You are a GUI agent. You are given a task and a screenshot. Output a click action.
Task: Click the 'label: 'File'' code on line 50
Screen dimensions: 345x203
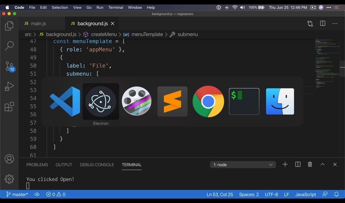pyautogui.click(x=89, y=66)
